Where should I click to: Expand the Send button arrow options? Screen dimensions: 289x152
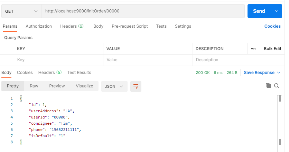277,11
